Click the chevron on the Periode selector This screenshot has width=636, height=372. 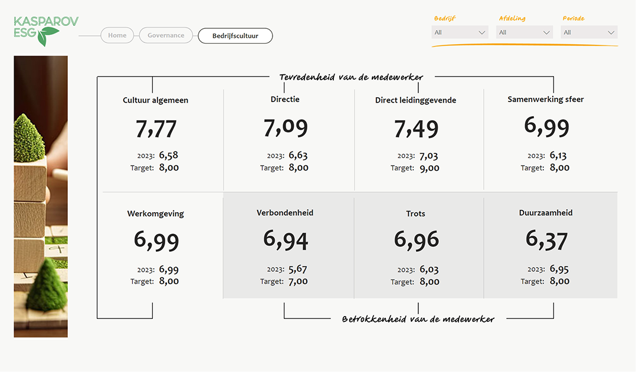point(612,32)
